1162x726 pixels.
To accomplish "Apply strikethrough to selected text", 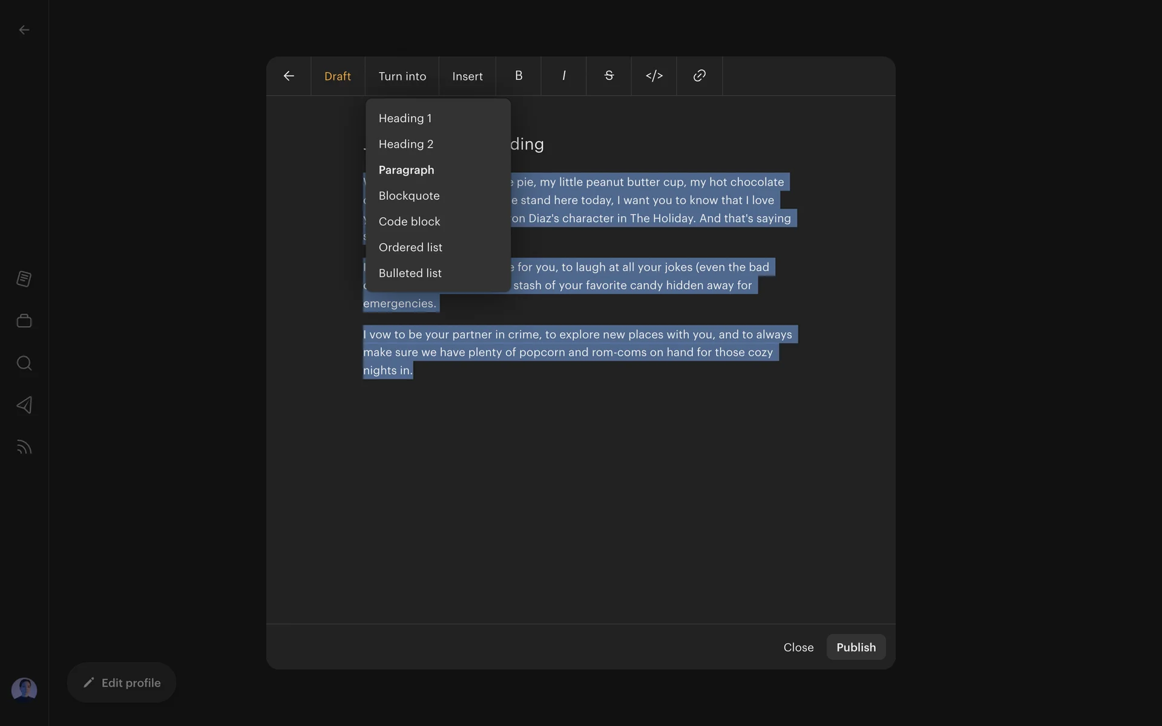I will (609, 76).
